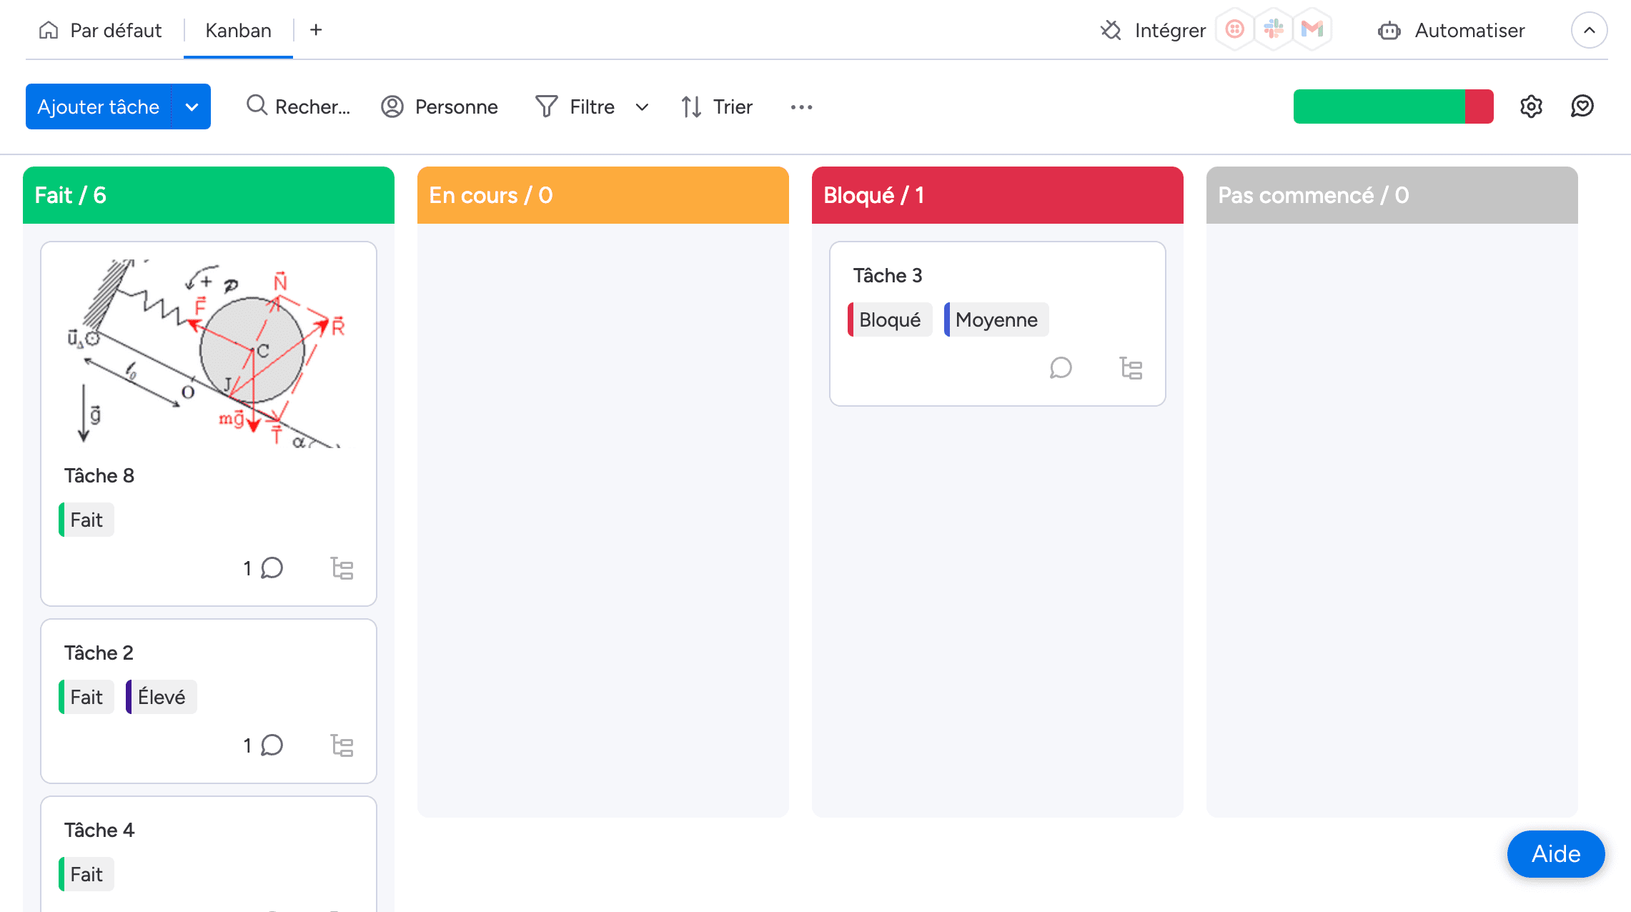1631x912 pixels.
Task: Click the Bloqué / 1 column header
Action: click(x=998, y=195)
